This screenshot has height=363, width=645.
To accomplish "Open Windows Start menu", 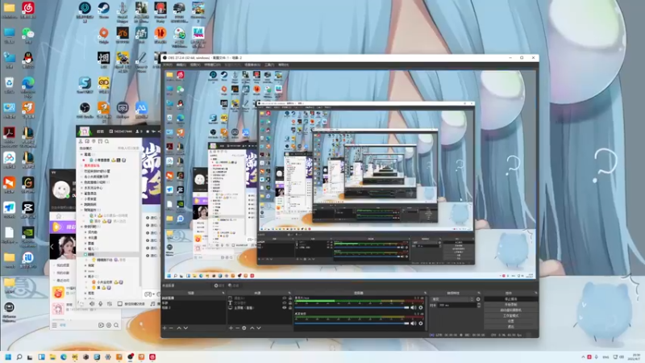I will click(8, 357).
